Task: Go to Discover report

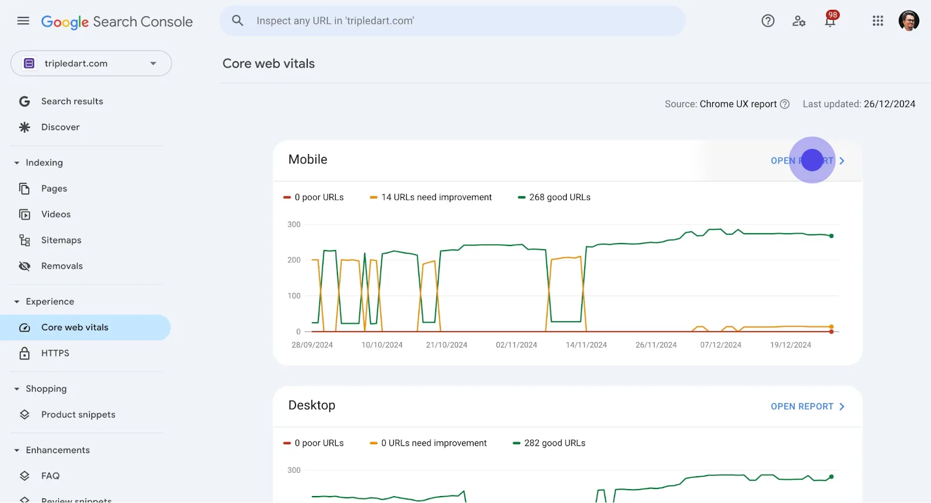Action: pos(61,127)
